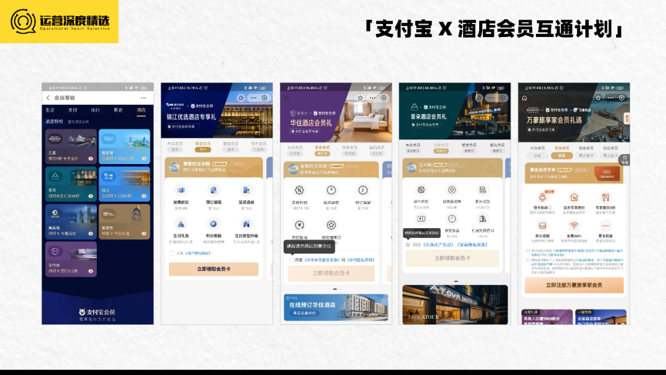Click 立即领取会员卡 on 锦江 page
The height and width of the screenshot is (375, 666).
tap(213, 269)
